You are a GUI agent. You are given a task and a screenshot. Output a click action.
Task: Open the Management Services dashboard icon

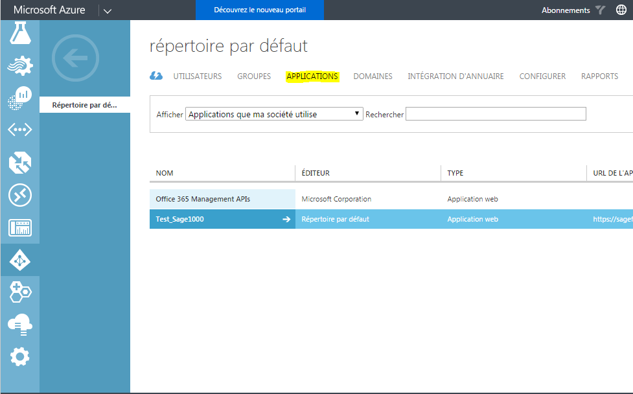20,227
